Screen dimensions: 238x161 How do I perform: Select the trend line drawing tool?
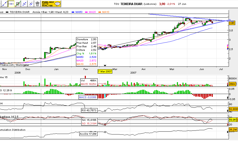(x=5, y=4)
